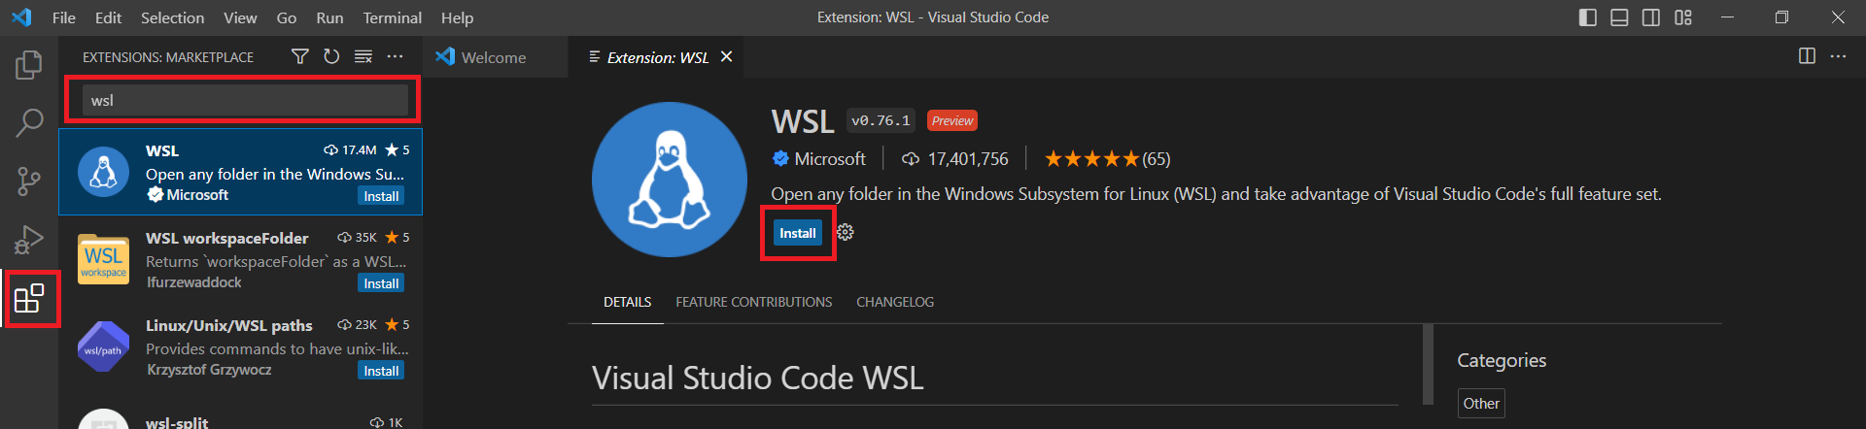
Task: Open the Terminal menu
Action: click(x=393, y=17)
